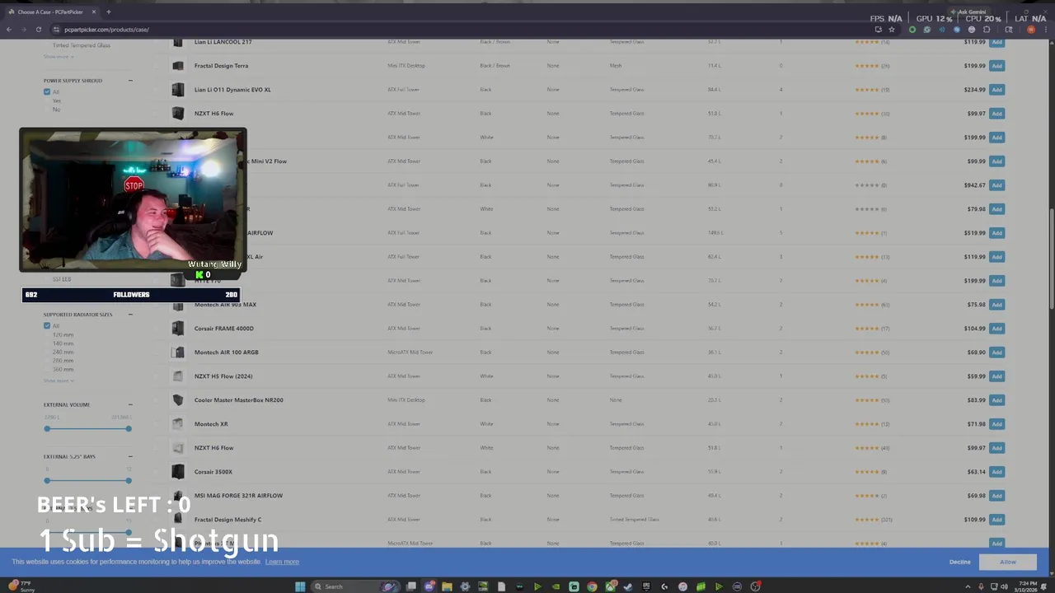
Task: Toggle All under Supported Radiator Sizes
Action: [47, 326]
